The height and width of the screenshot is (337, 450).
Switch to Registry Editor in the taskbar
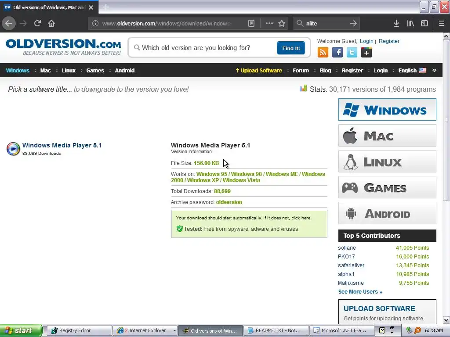(79, 330)
